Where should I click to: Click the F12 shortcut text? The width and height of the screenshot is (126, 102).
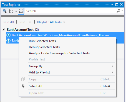click(x=103, y=93)
